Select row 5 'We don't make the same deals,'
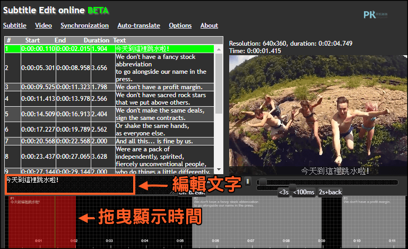The height and width of the screenshot is (249, 408). pyautogui.click(x=109, y=114)
